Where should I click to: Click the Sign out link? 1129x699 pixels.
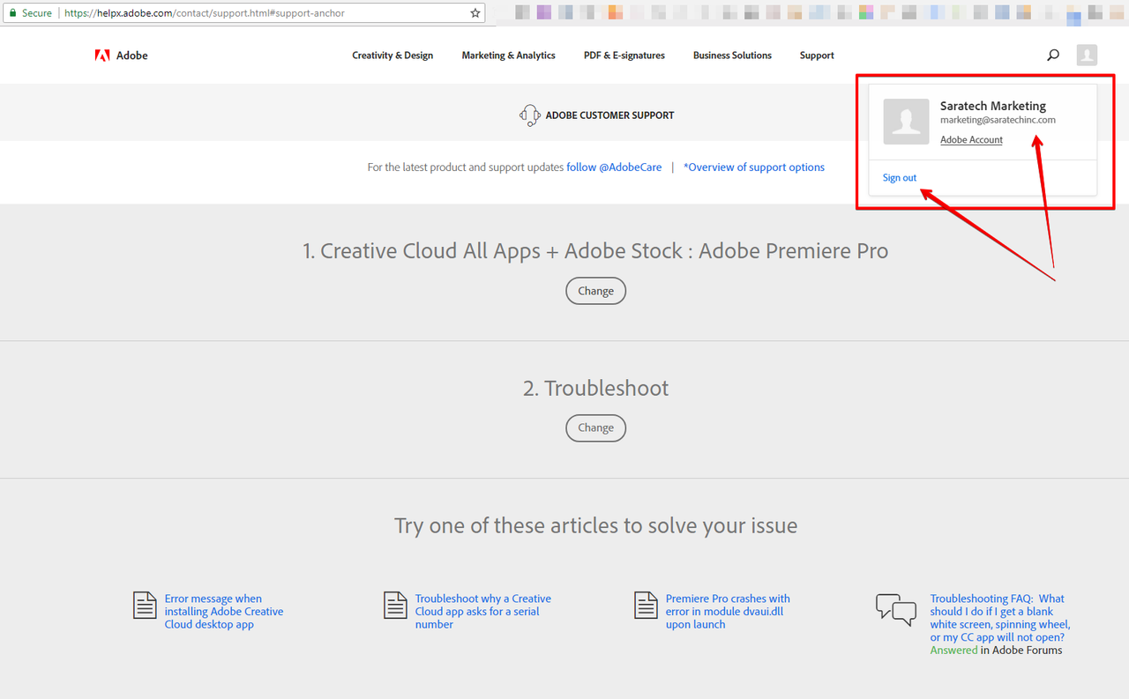point(899,177)
